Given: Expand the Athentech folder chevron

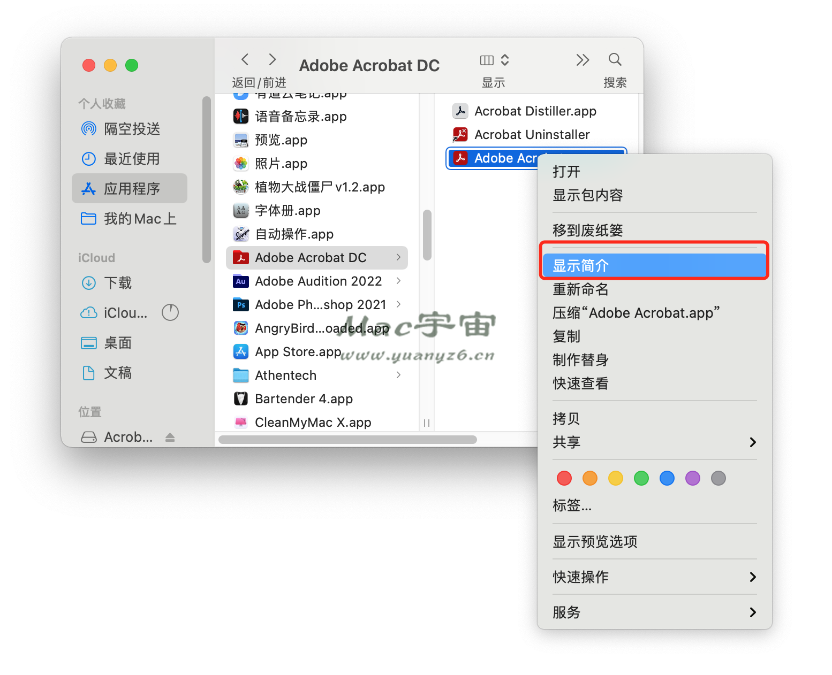Looking at the screenshot, I should coord(398,375).
